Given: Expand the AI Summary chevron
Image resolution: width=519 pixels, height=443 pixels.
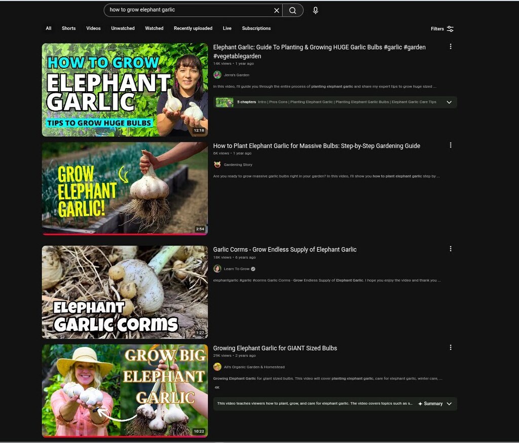Looking at the screenshot, I should [449, 404].
